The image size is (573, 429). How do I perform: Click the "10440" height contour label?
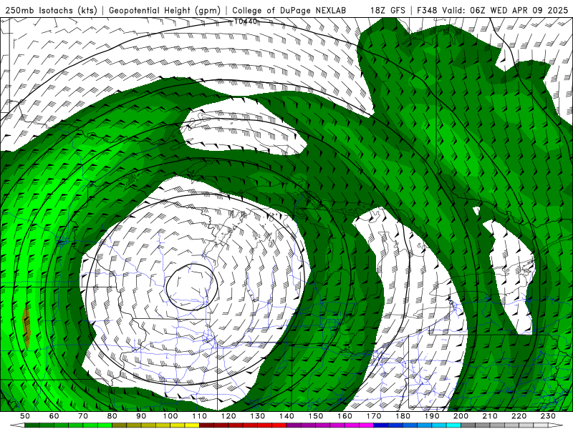245,21
